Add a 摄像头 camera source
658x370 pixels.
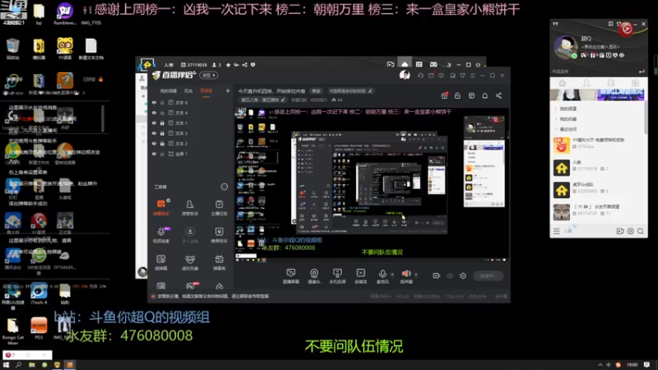(x=314, y=276)
